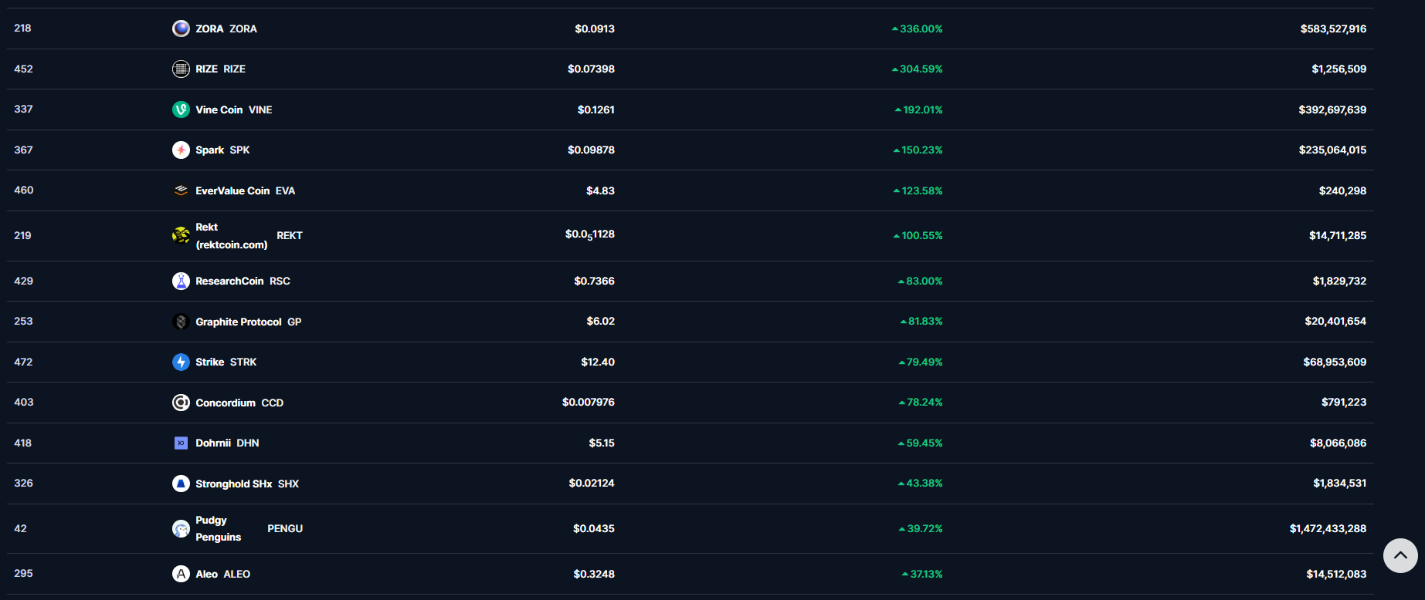The width and height of the screenshot is (1425, 600).
Task: Click the Dohrnii DHN logo icon
Action: [x=181, y=443]
